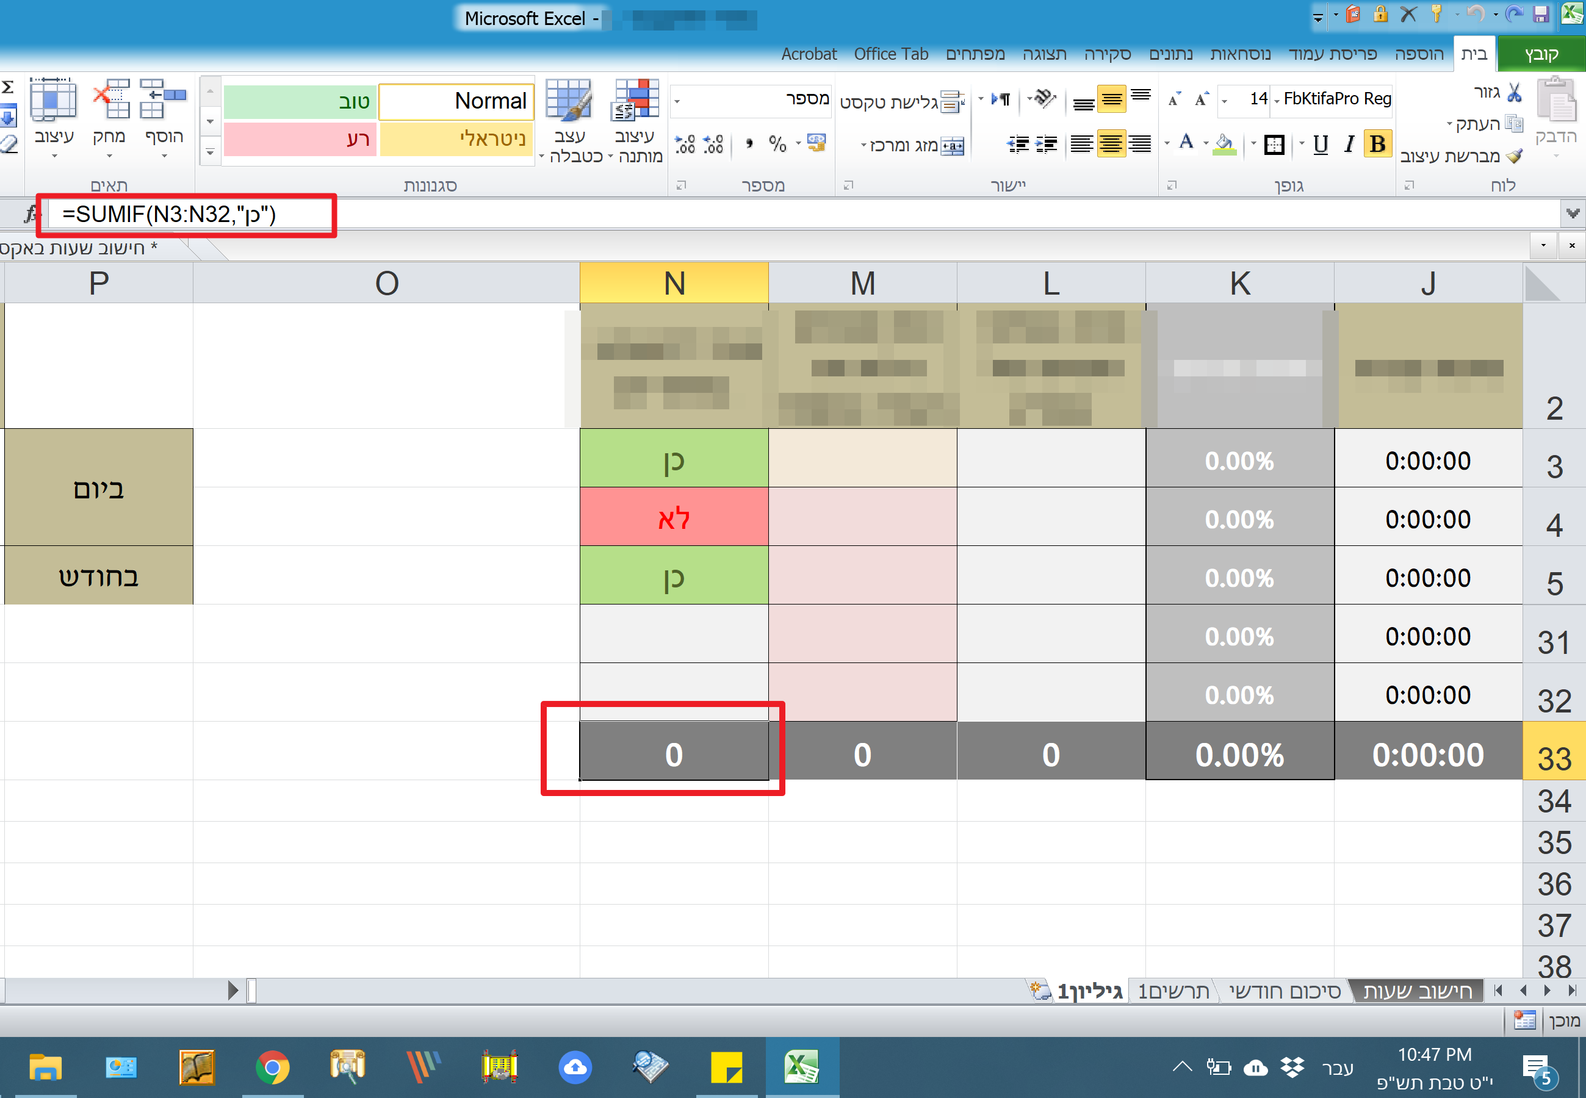Screen dimensions: 1586x1098
Task: Click the Format as Table icon
Action: (568, 100)
